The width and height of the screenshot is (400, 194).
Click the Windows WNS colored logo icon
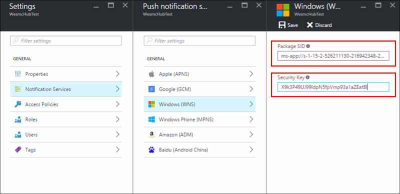[x=151, y=104]
